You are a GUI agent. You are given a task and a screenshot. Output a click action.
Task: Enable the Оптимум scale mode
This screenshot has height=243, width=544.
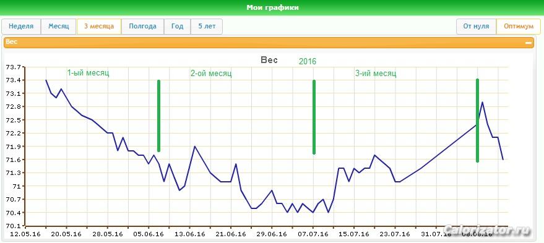519,27
